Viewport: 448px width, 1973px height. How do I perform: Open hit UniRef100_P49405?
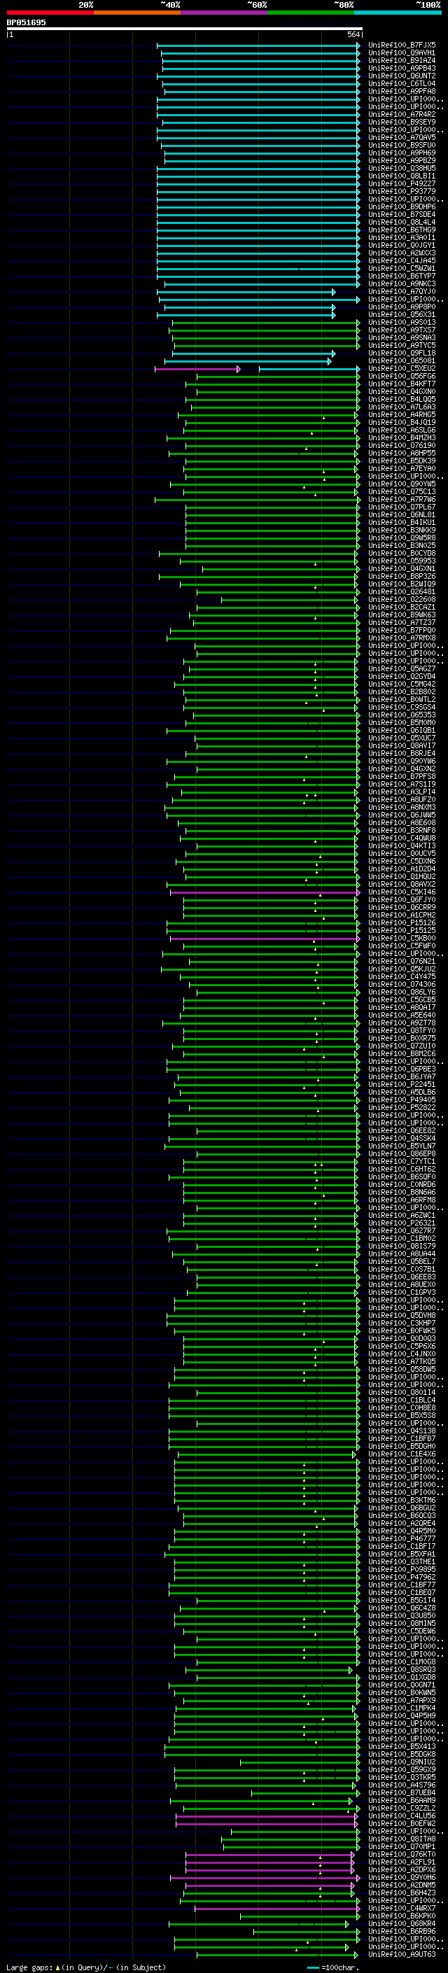point(402,1099)
